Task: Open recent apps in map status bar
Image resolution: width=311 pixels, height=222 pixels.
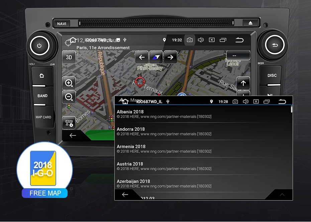Action: [223, 40]
